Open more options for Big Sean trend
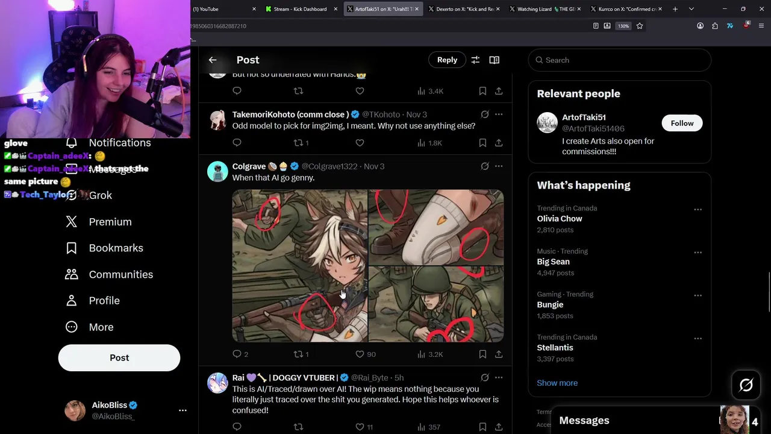 (698, 252)
